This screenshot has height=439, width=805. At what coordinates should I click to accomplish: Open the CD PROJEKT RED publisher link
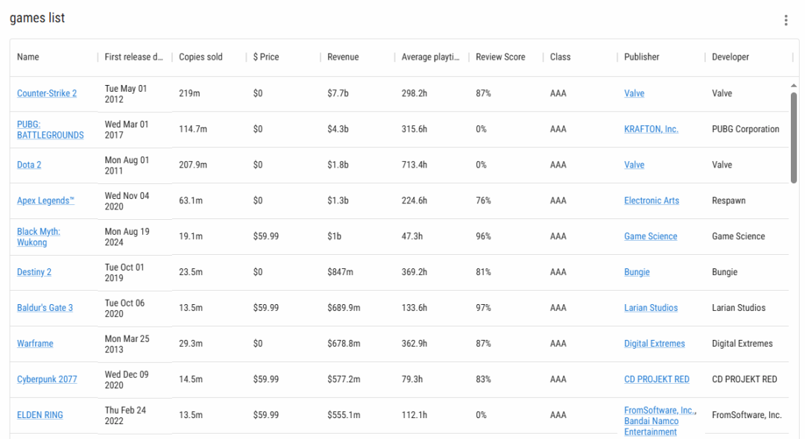coord(657,379)
